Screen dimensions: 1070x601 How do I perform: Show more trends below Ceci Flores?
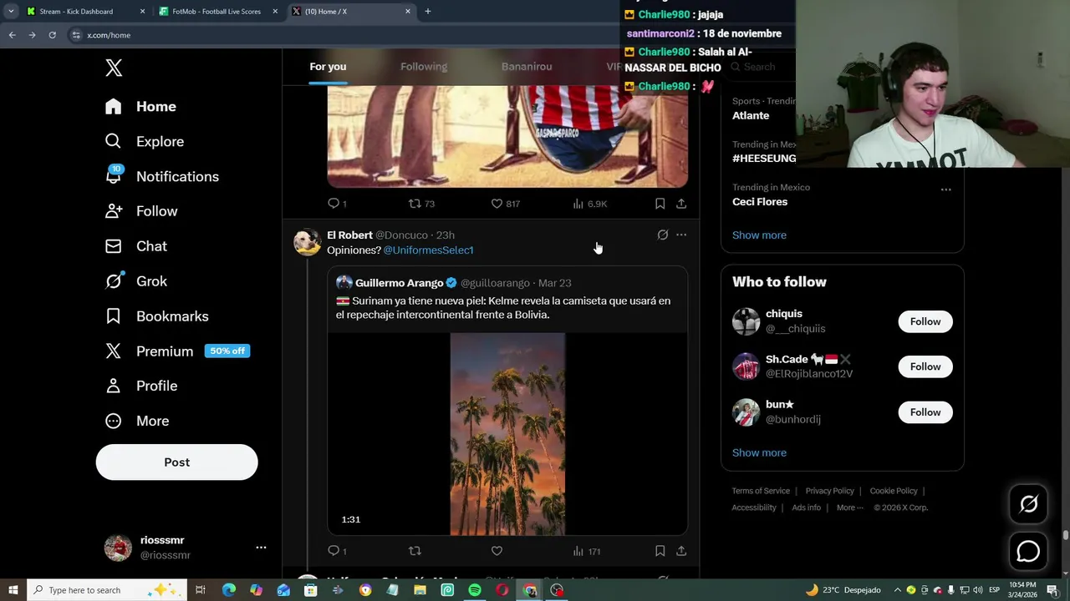[x=759, y=235]
